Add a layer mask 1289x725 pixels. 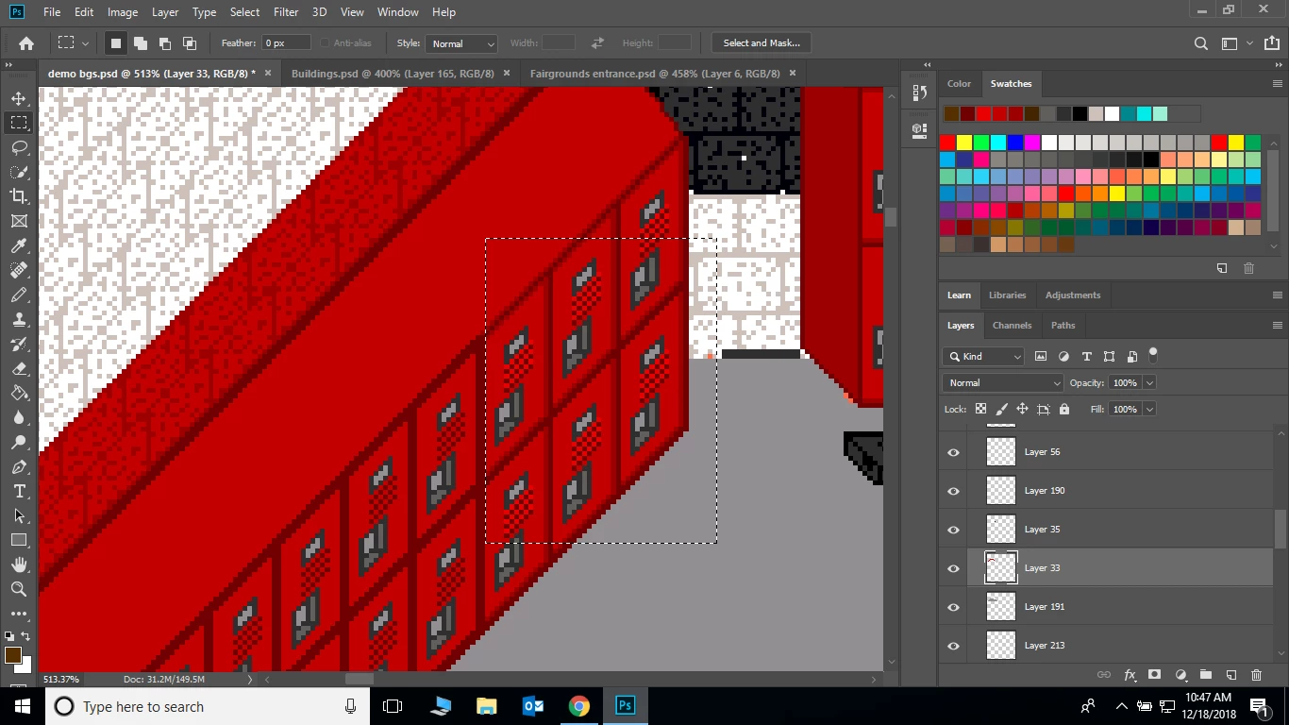1154,675
